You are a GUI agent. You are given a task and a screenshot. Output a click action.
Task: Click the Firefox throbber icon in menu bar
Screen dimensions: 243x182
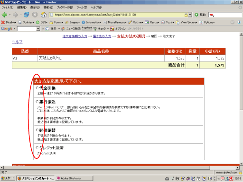[x=240, y=7]
